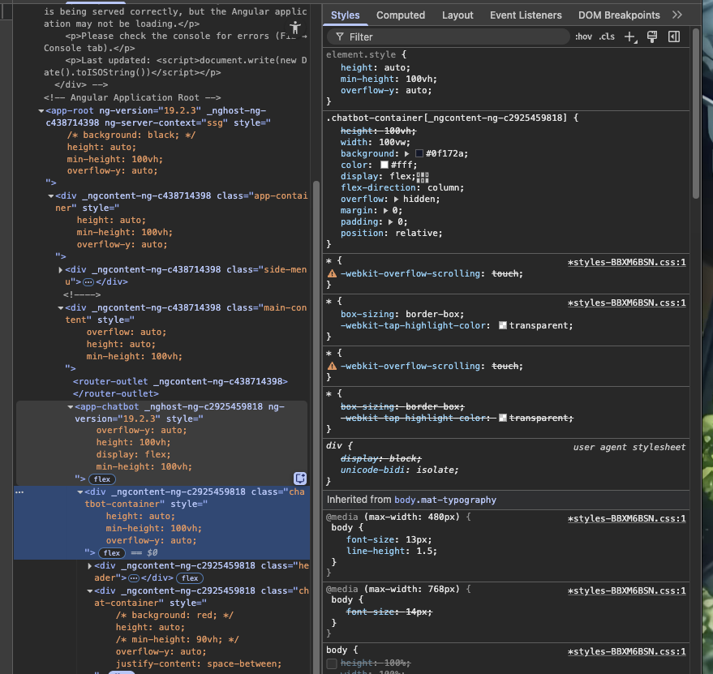713x674 pixels.
Task: Open the hidden tabs via the chevron menu
Action: (x=678, y=15)
